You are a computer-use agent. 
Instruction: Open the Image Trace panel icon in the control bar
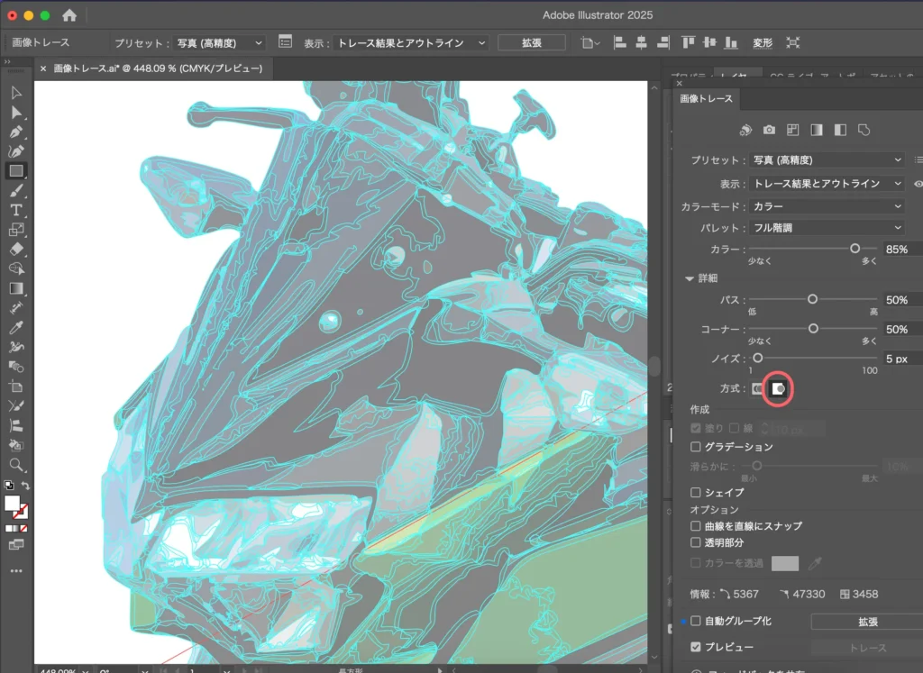pyautogui.click(x=286, y=42)
